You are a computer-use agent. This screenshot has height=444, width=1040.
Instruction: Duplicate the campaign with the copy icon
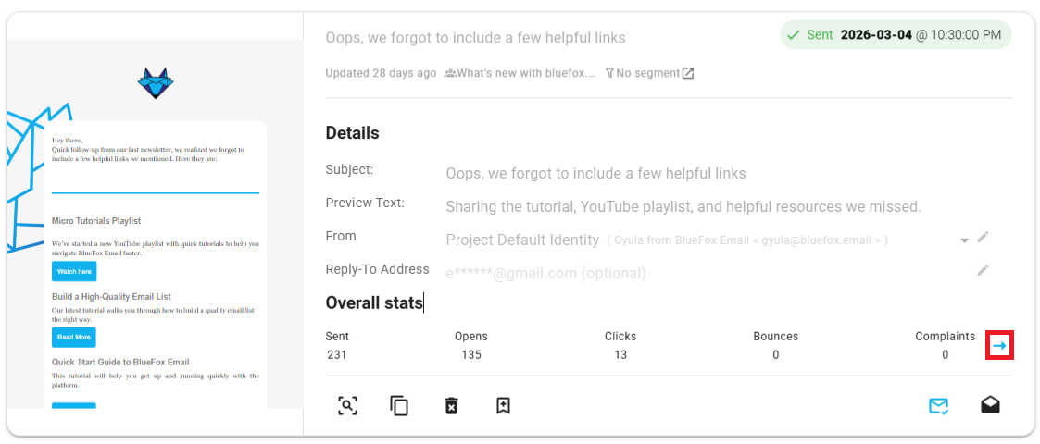click(399, 405)
